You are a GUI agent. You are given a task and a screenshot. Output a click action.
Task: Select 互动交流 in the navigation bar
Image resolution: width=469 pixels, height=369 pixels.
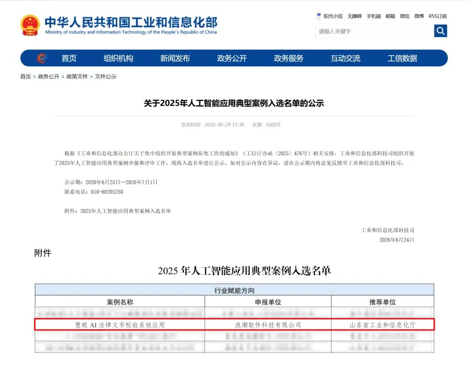point(346,58)
